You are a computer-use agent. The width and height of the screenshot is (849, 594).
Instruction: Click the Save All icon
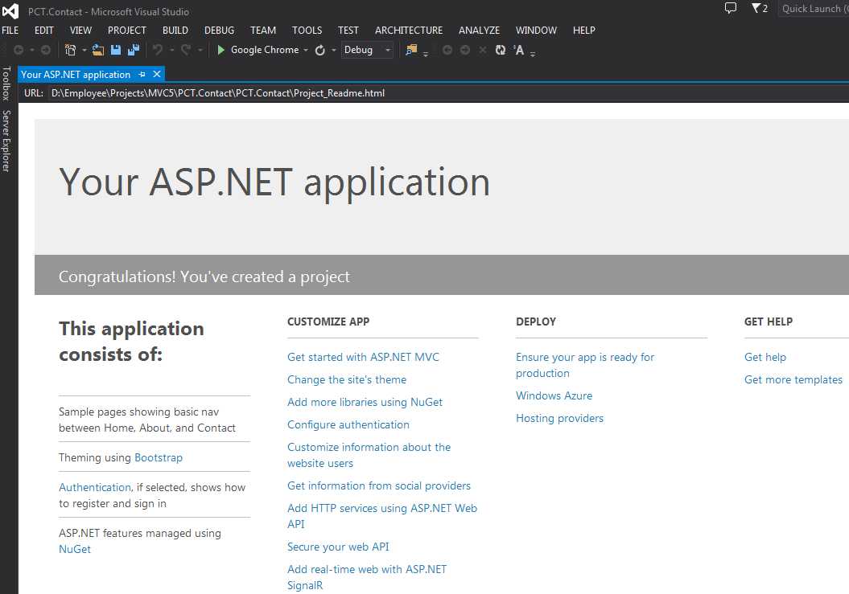(x=134, y=50)
